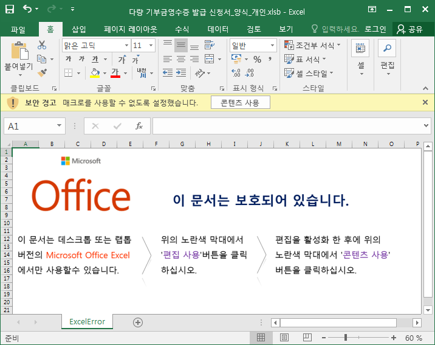Click the Paste clipboard icon

tap(19, 51)
